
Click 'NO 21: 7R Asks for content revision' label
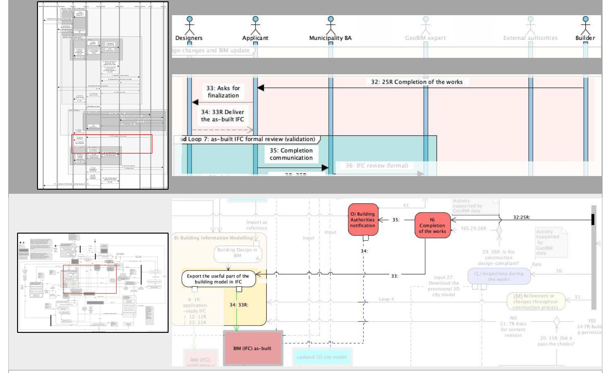(513, 327)
